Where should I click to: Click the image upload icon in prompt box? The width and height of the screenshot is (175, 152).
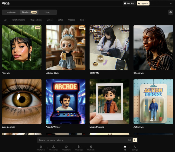point(129,140)
